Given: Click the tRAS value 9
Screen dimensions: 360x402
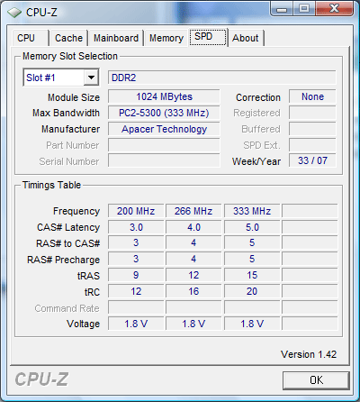Looking at the screenshot, I should point(136,275).
